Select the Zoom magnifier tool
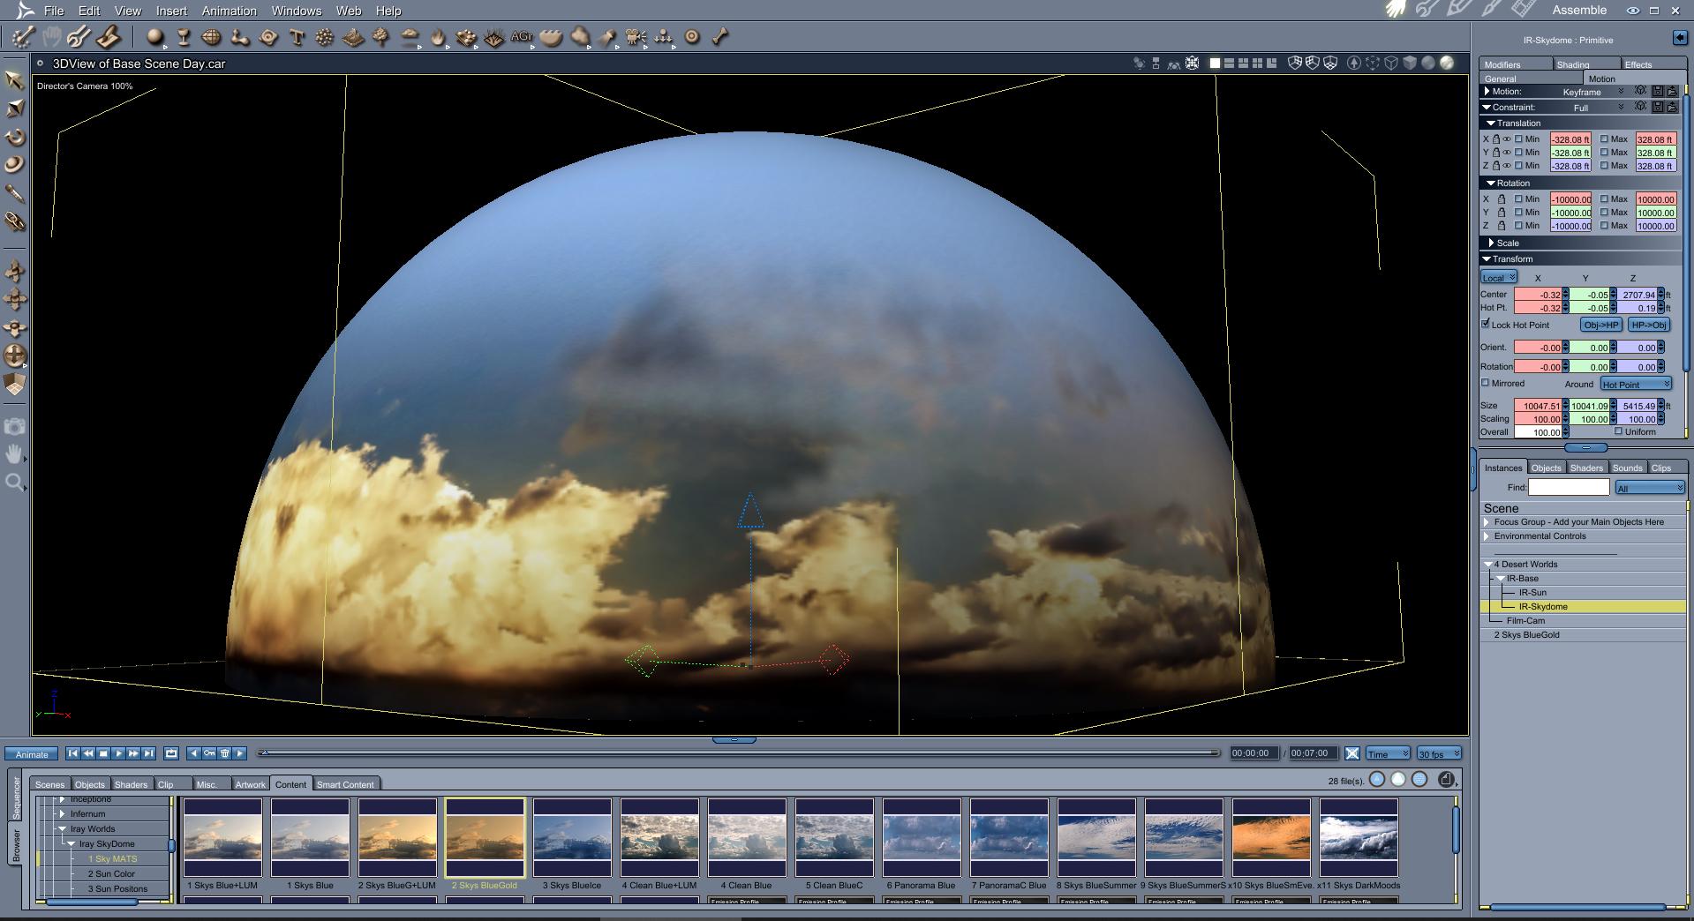Screen dimensions: 1694x921 [15, 483]
